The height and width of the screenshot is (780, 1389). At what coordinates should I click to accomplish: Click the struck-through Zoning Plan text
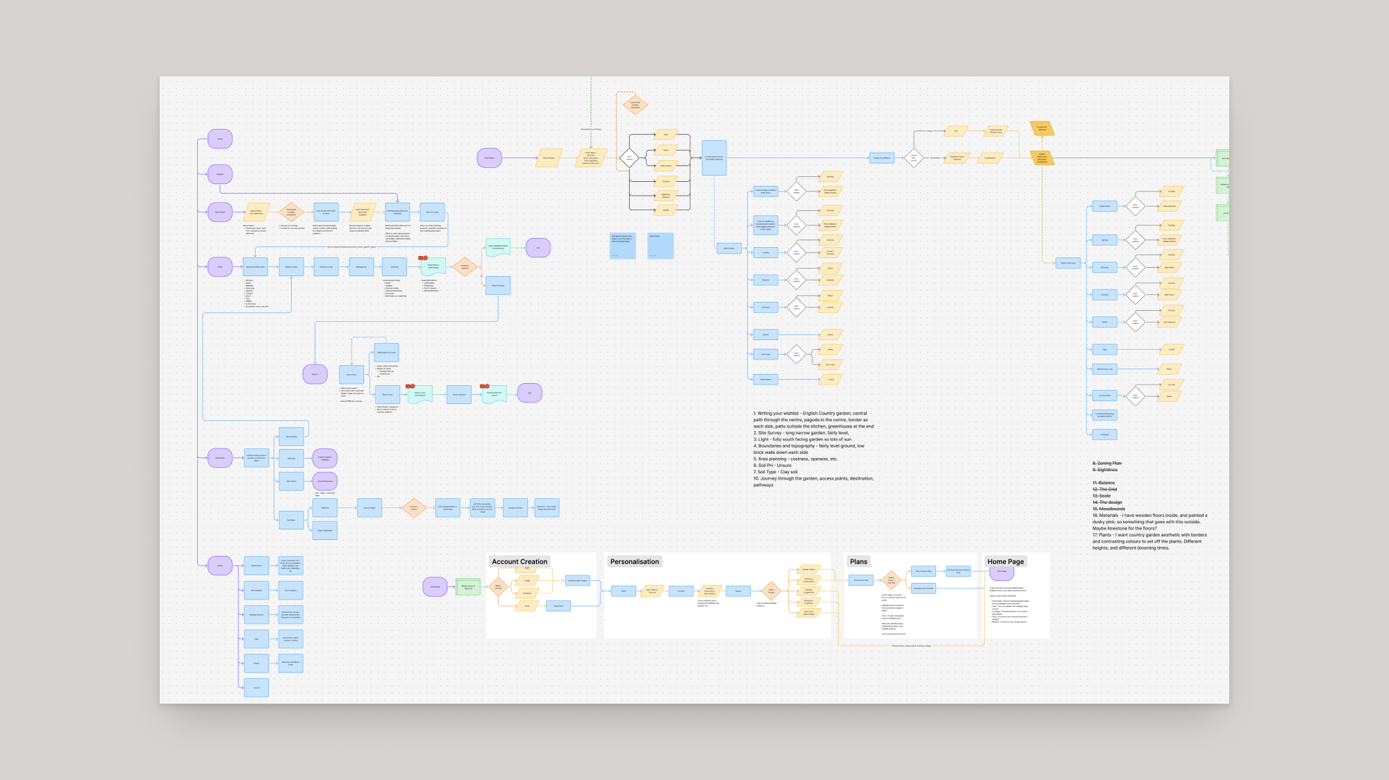point(1107,463)
